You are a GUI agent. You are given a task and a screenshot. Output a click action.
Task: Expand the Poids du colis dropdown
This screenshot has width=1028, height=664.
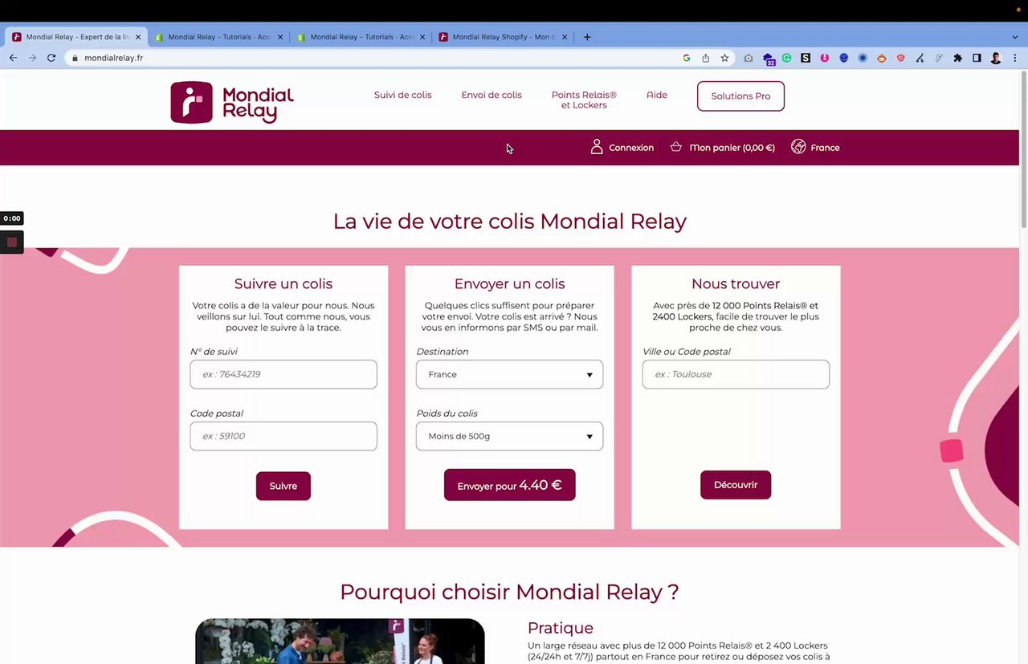tap(509, 436)
